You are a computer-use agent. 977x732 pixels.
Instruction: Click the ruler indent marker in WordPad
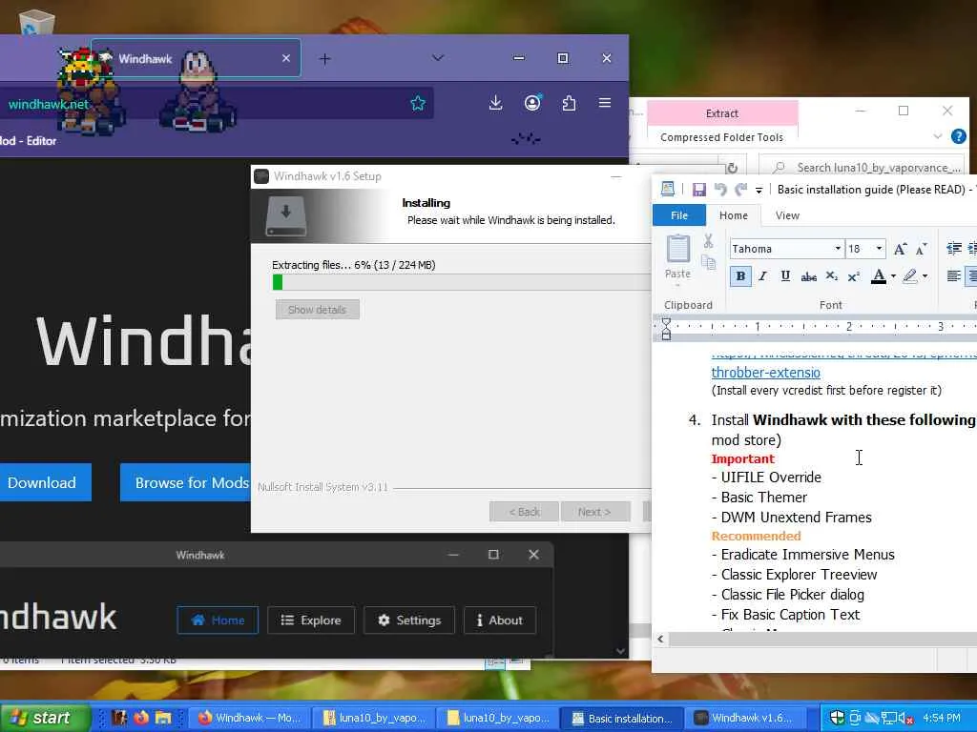click(666, 328)
